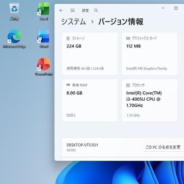Click the バージョン情報 page heading

click(x=121, y=22)
